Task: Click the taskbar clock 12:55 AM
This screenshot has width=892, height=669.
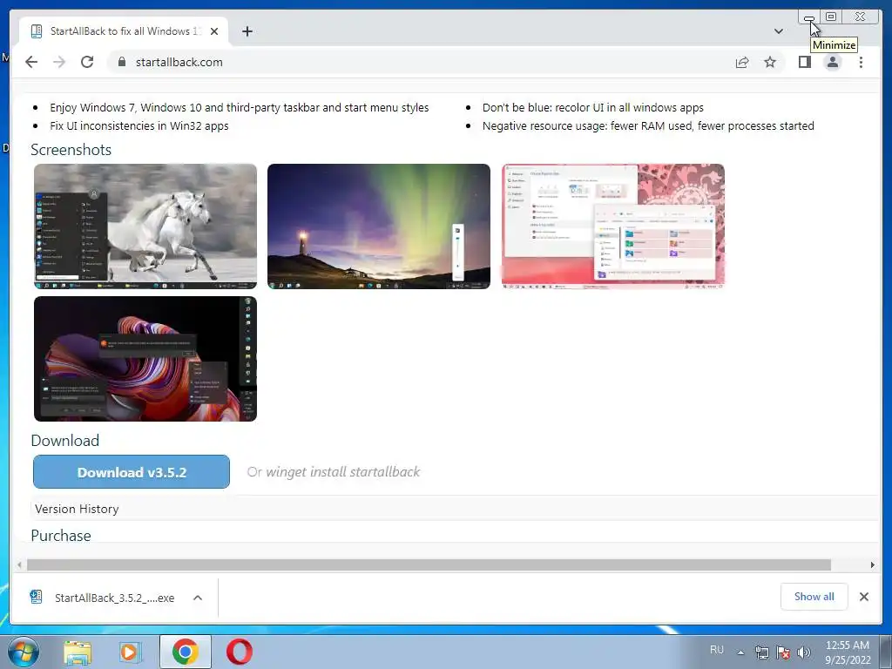Action: pyautogui.click(x=848, y=652)
